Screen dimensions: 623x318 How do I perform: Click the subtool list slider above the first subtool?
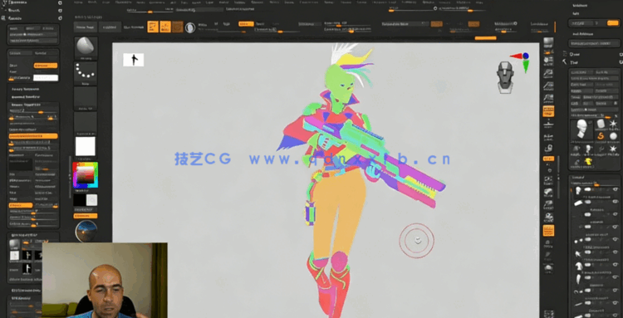(x=596, y=183)
